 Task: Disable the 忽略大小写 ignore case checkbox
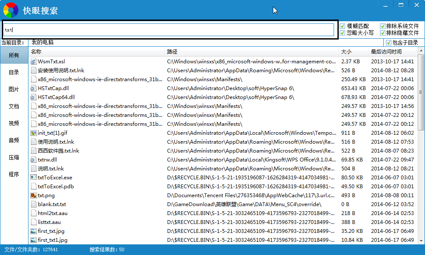coord(343,33)
